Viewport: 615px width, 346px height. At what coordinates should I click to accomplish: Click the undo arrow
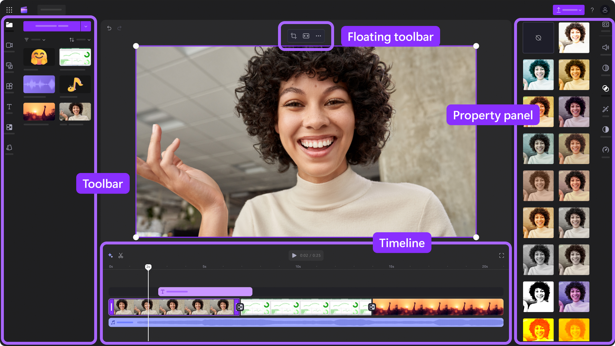coord(109,28)
